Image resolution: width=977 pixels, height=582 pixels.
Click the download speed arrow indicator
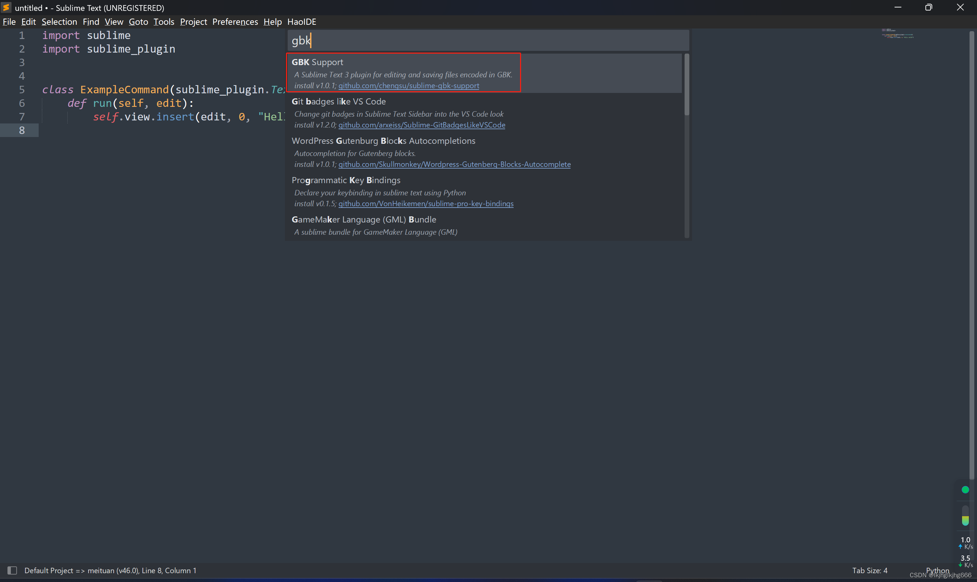(x=960, y=565)
